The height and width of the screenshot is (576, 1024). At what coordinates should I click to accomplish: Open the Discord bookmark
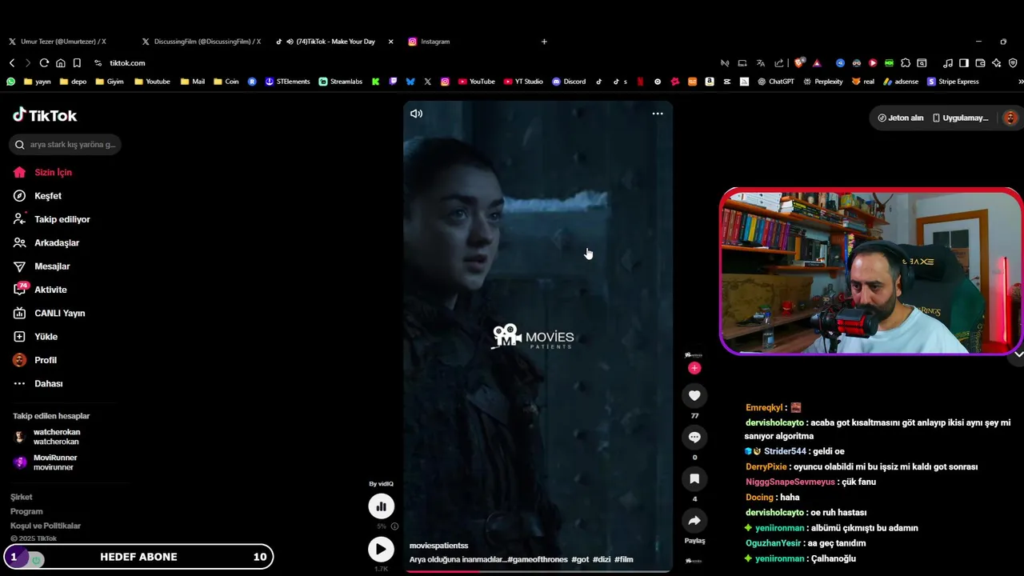click(569, 82)
